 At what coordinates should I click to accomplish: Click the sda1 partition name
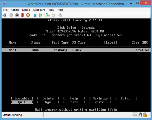click(13, 50)
